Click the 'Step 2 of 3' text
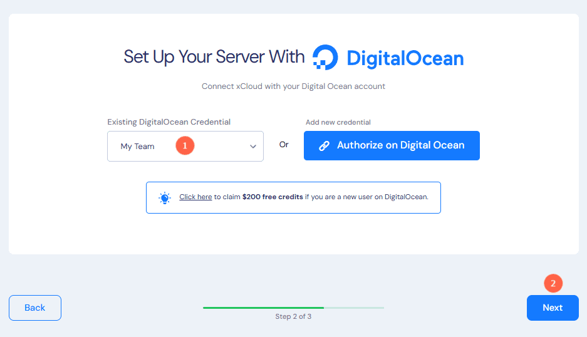 tap(293, 316)
